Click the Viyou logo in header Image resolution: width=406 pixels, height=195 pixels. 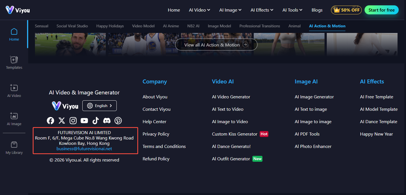(x=17, y=10)
